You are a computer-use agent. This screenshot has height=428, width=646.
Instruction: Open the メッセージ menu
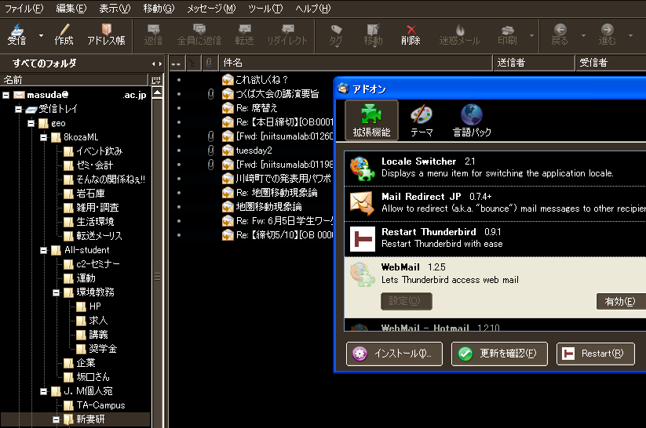tap(211, 8)
